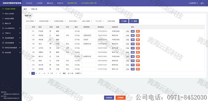
Task: Open the 2018 score sheet download top menu
Action: 89,3
